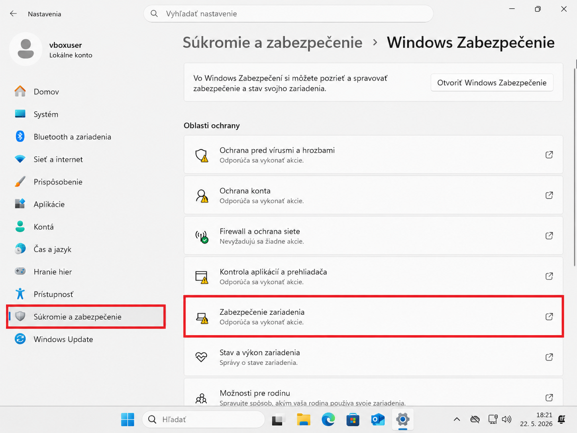Click the Hranie hier controller icon
This screenshot has height=433, width=577.
pyautogui.click(x=20, y=272)
